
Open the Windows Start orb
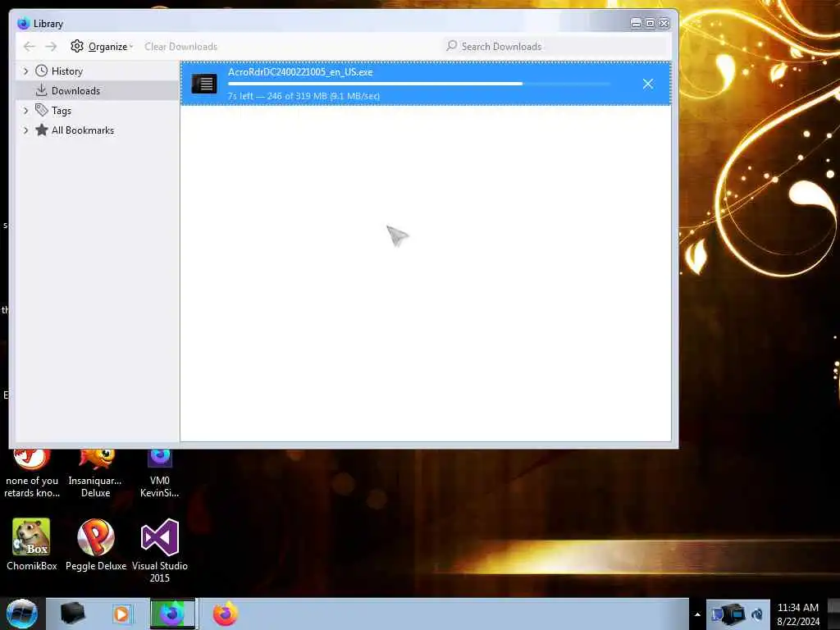21,614
